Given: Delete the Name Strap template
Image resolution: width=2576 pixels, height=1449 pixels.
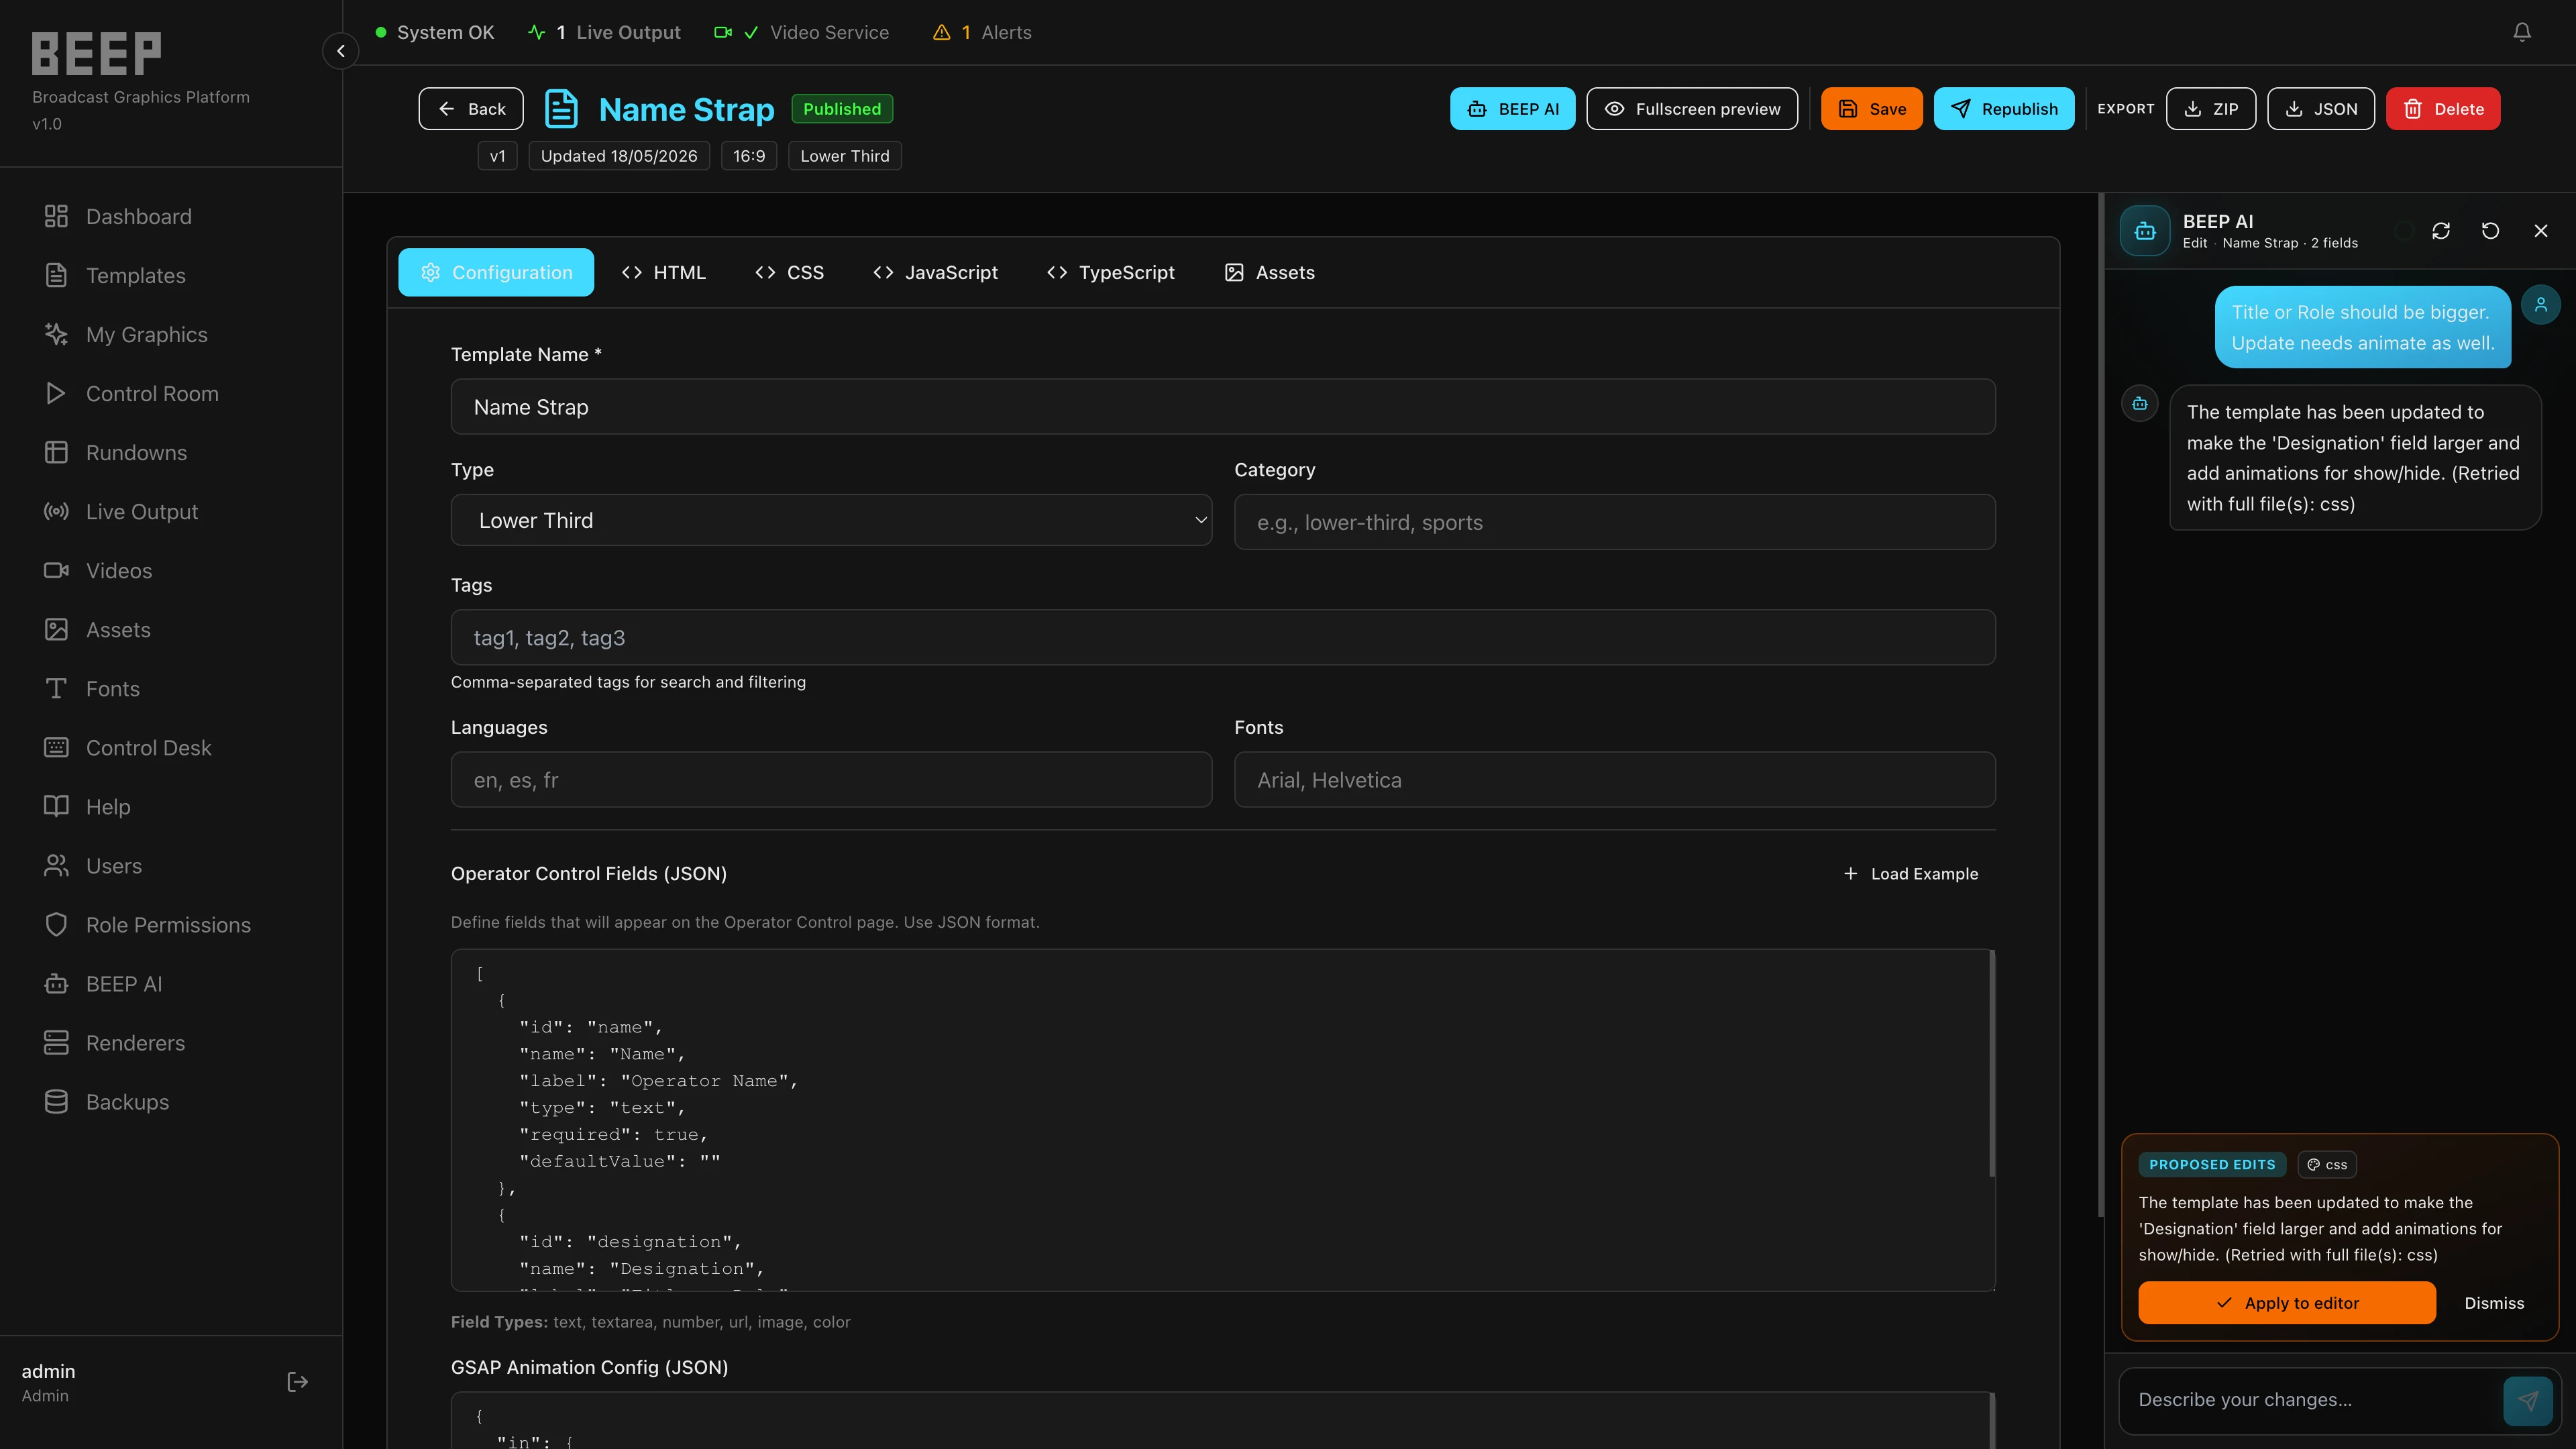Looking at the screenshot, I should [x=2443, y=108].
